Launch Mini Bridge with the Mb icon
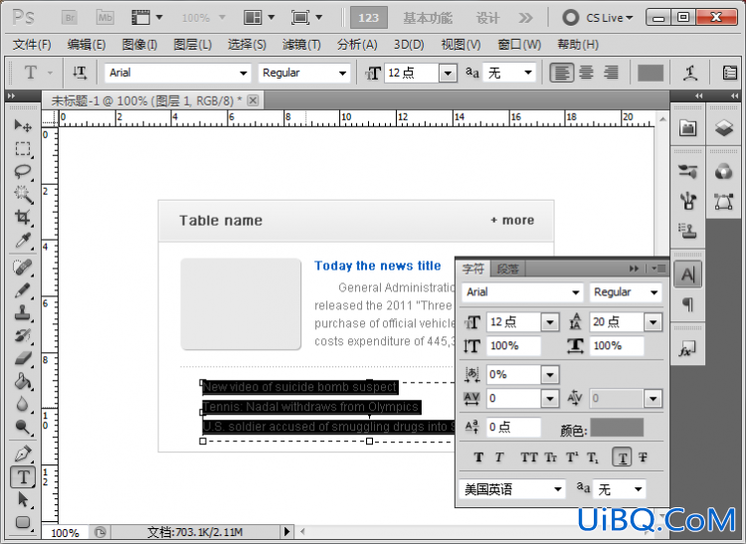The height and width of the screenshot is (544, 746). pos(104,18)
